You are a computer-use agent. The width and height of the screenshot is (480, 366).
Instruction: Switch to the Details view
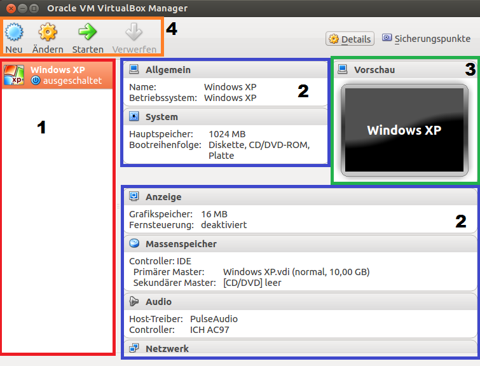point(350,39)
